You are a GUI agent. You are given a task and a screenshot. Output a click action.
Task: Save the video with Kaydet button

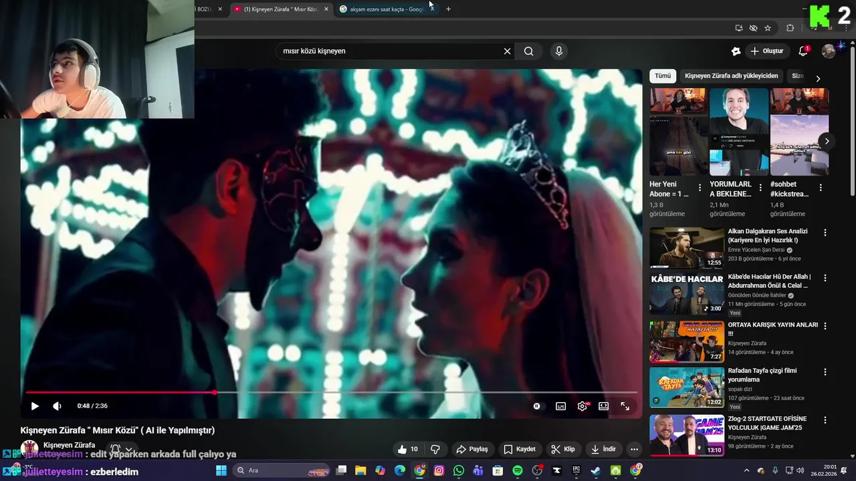click(x=520, y=449)
